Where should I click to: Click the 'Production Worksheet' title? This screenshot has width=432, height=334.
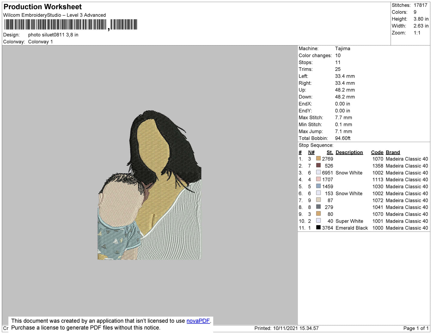pos(42,7)
